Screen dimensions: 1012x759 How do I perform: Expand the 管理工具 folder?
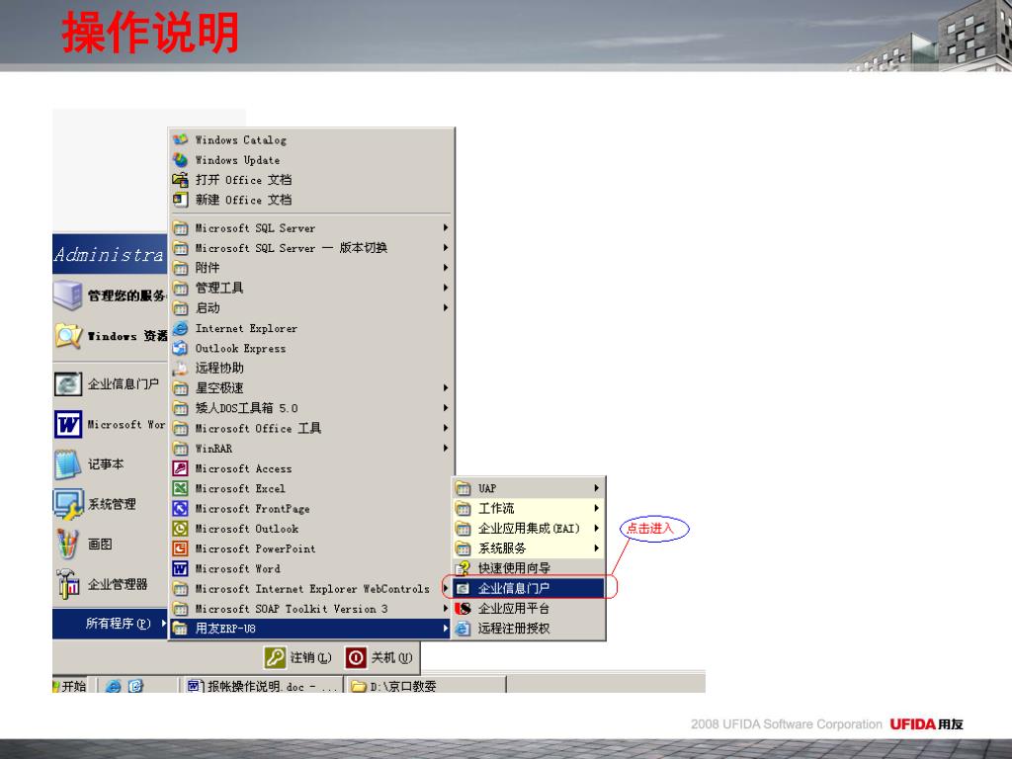pos(311,288)
